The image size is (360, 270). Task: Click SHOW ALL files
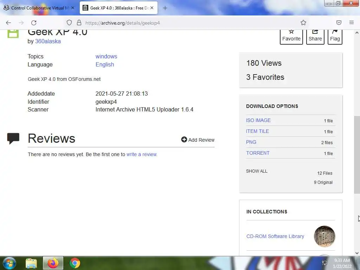click(x=257, y=171)
